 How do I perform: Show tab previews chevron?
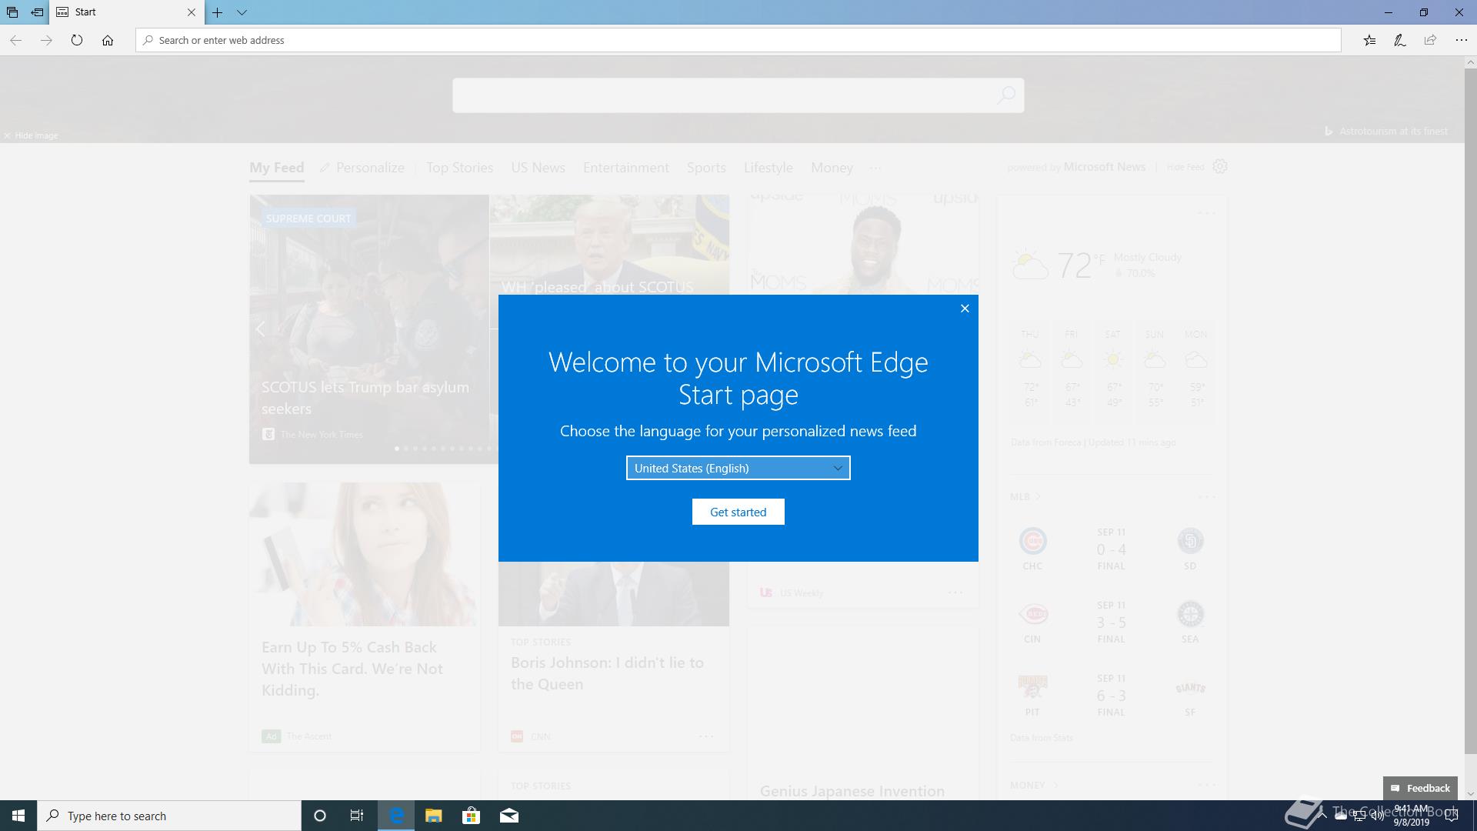[242, 12]
